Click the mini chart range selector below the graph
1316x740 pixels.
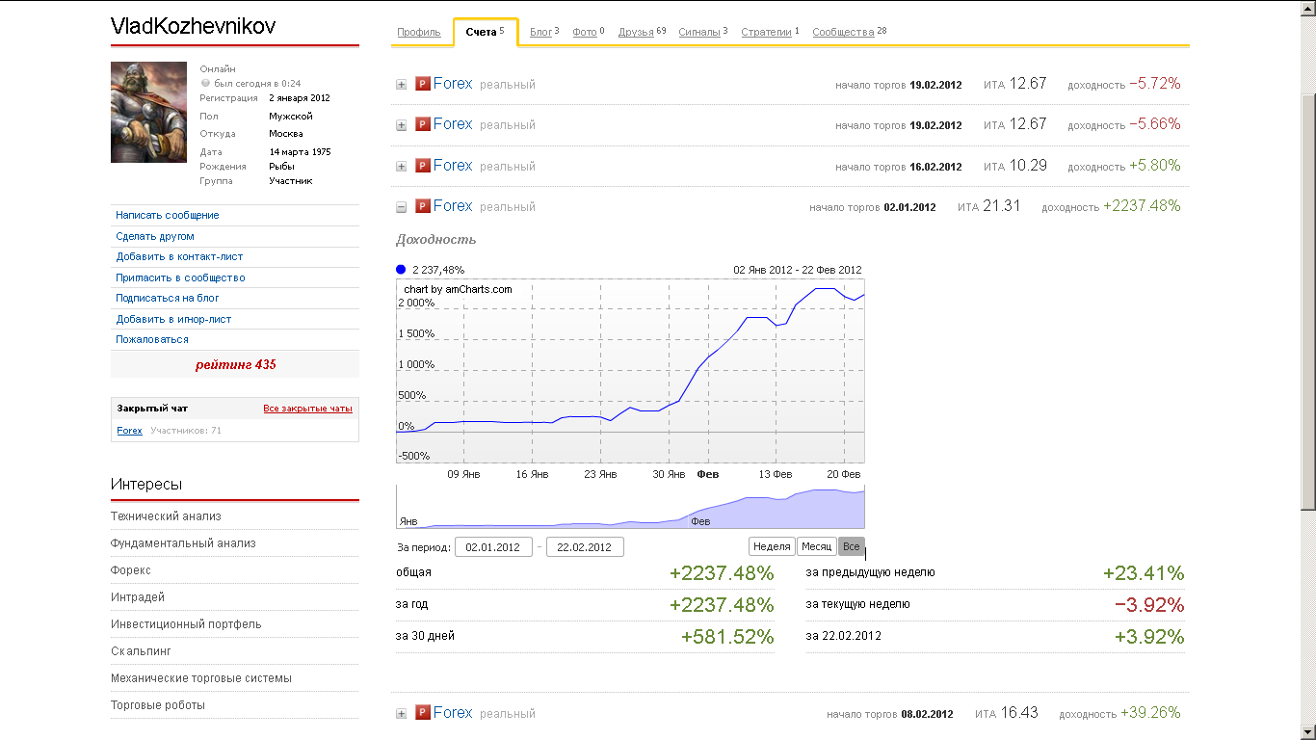pos(630,507)
